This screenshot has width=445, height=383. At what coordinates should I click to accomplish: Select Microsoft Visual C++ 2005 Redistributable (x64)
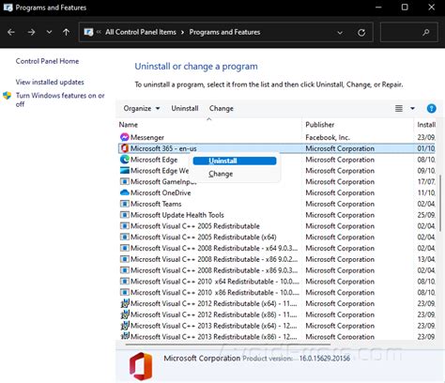point(204,237)
